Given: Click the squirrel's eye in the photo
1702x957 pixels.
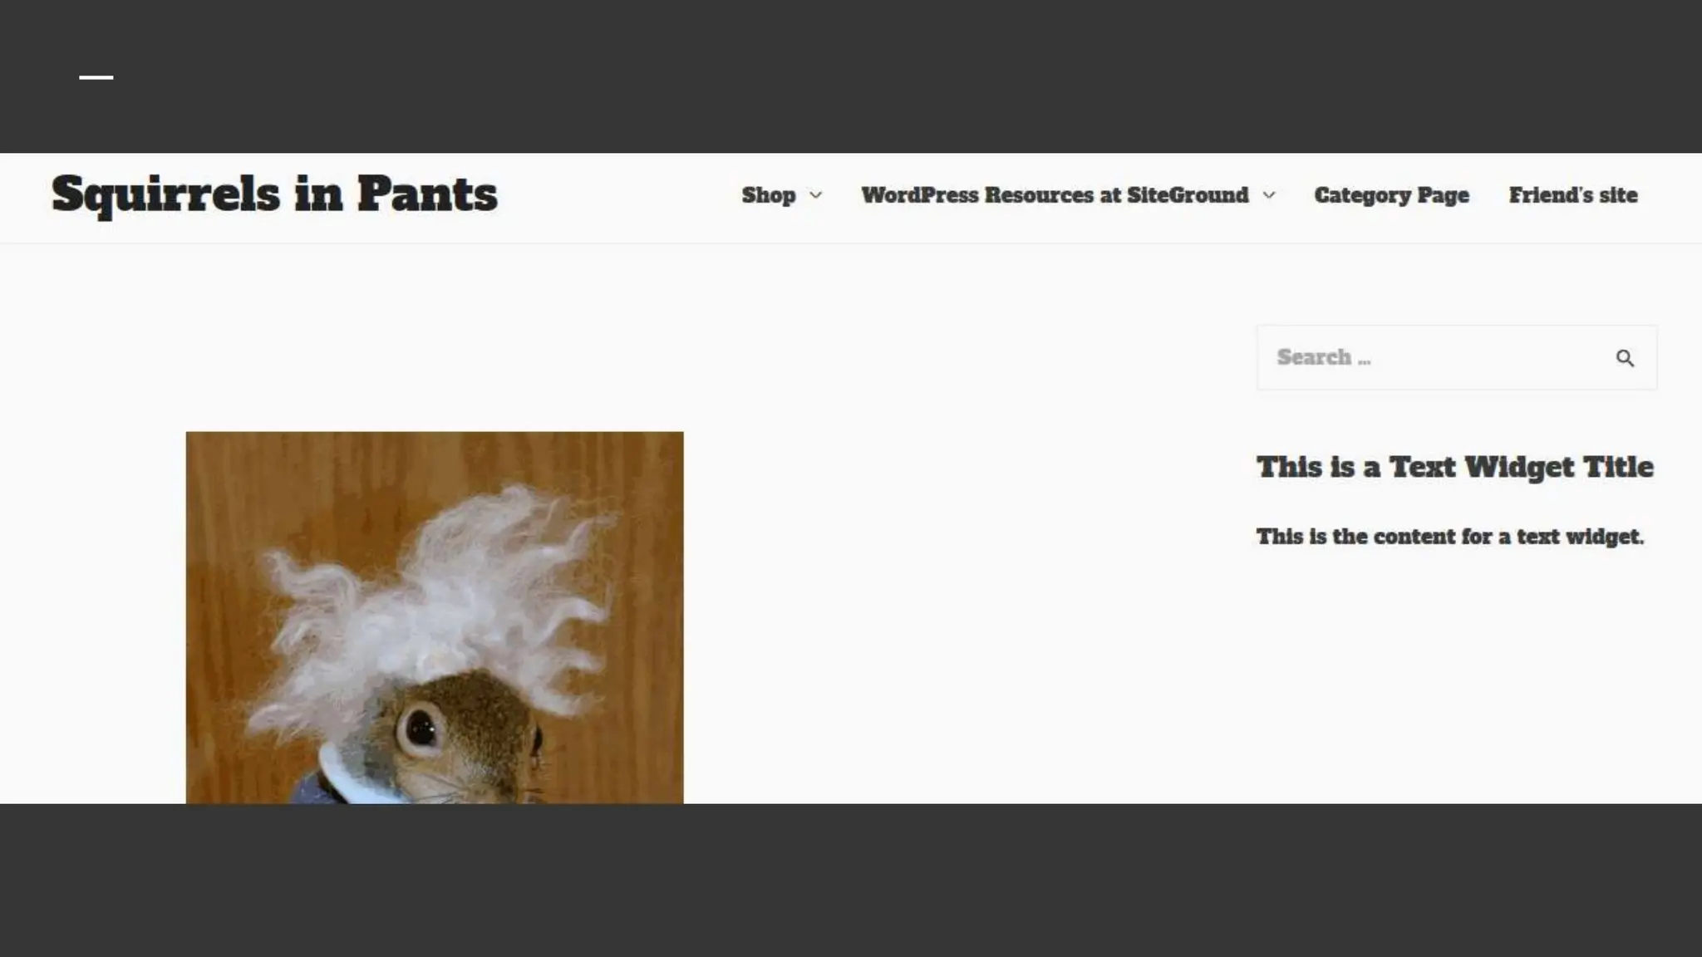Looking at the screenshot, I should tap(421, 730).
